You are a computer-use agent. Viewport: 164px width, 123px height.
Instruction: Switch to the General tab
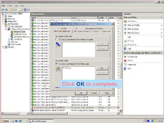[64, 28]
